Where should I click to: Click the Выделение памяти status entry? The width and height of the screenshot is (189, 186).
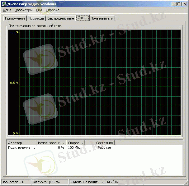(106, 182)
